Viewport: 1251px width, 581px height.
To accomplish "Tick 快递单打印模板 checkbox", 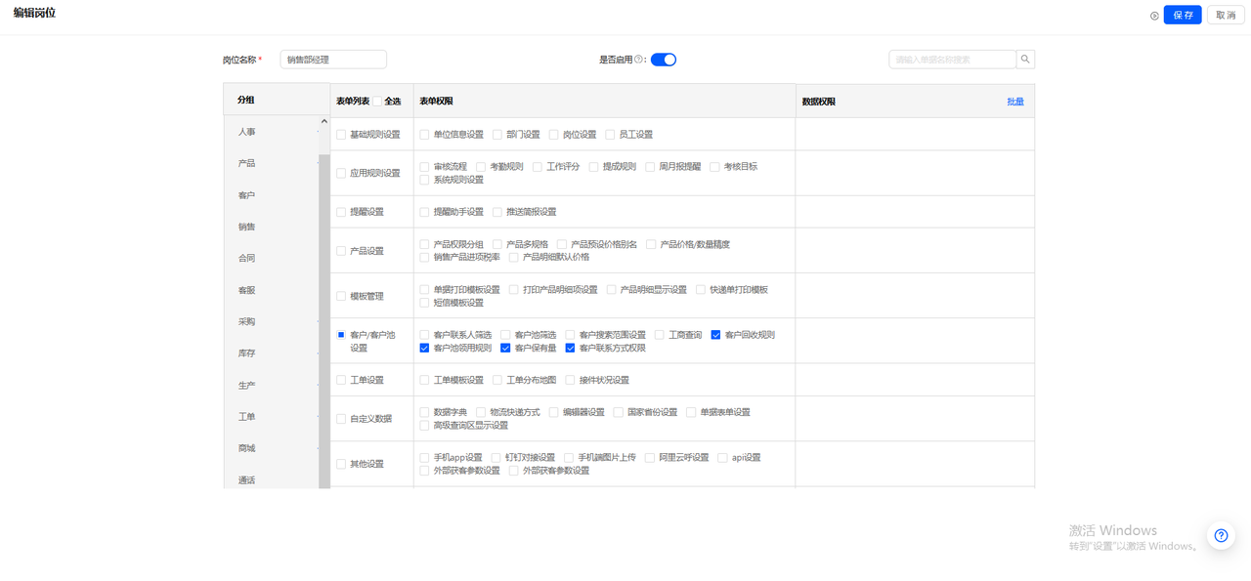I will coord(701,290).
